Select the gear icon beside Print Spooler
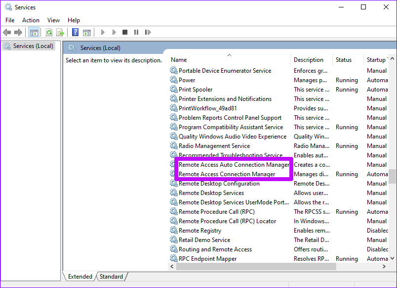This screenshot has width=397, height=288. tap(173, 89)
